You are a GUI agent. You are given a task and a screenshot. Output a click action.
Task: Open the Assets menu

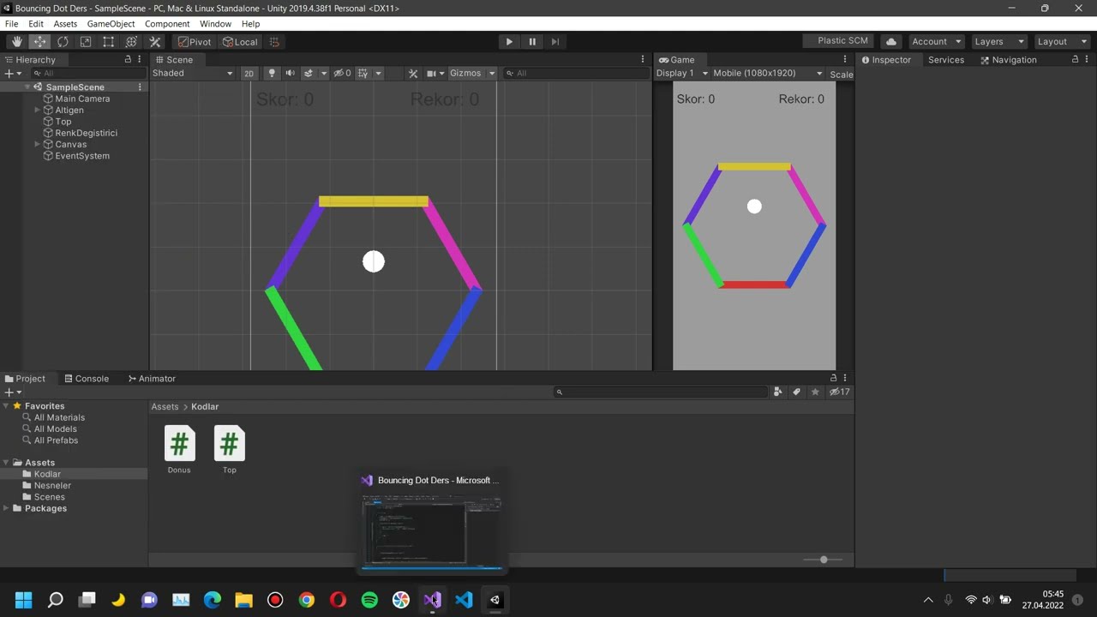pos(65,24)
